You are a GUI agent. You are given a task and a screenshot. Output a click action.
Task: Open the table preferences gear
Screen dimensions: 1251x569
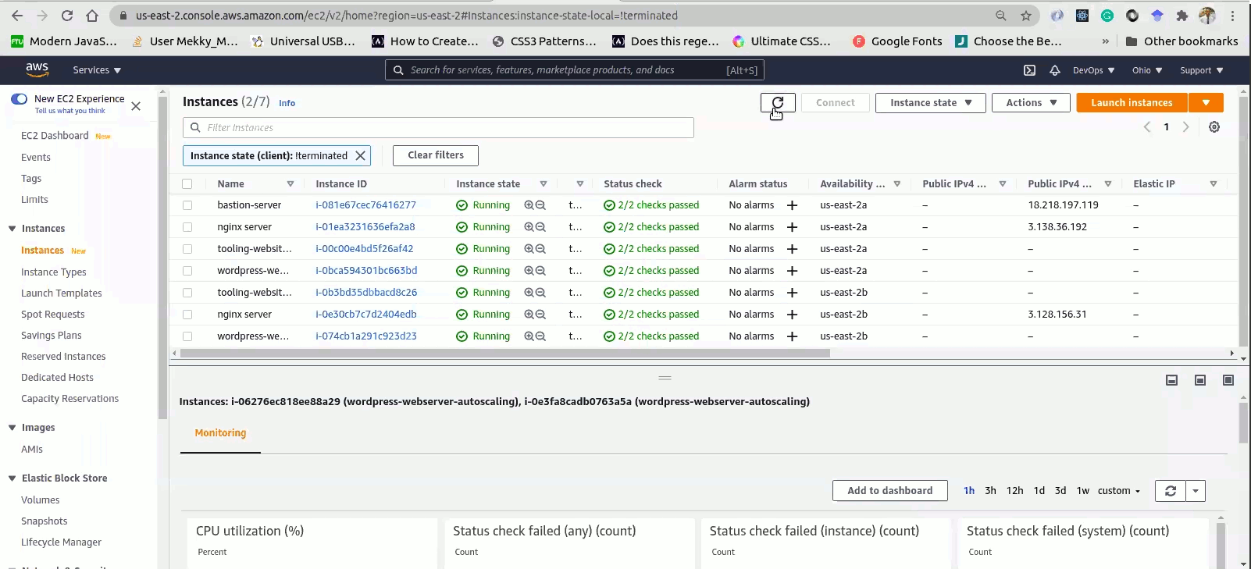click(1214, 127)
